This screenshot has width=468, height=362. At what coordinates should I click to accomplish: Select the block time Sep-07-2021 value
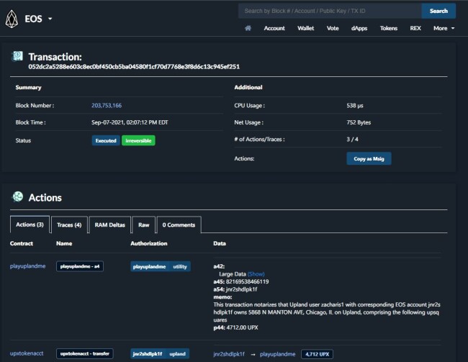(x=130, y=122)
